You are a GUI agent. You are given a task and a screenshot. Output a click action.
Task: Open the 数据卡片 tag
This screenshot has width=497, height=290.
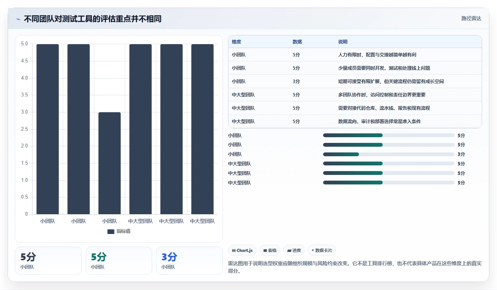pyautogui.click(x=322, y=250)
